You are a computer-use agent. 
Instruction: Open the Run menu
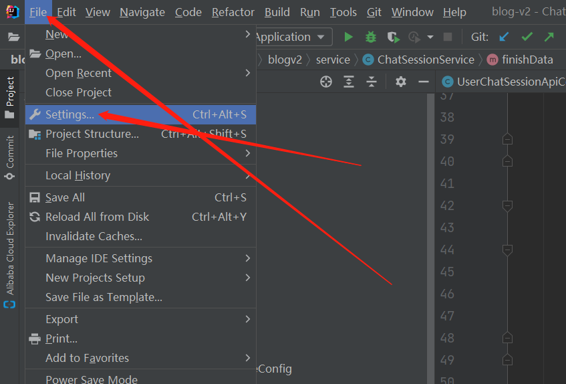coord(310,12)
